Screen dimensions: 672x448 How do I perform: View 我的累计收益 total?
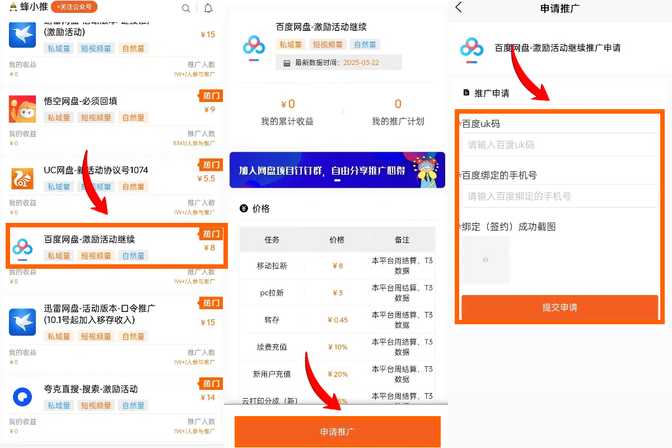coord(287,122)
